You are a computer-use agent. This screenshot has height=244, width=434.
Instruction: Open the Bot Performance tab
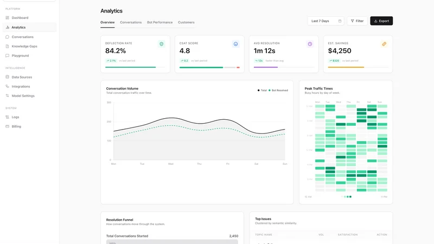point(159,22)
